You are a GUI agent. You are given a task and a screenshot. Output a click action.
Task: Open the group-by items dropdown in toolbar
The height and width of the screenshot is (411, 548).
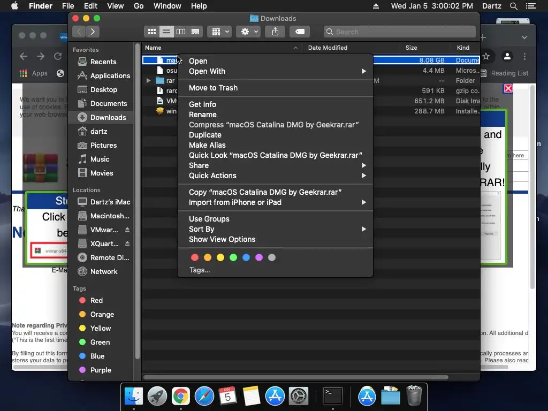(x=219, y=32)
